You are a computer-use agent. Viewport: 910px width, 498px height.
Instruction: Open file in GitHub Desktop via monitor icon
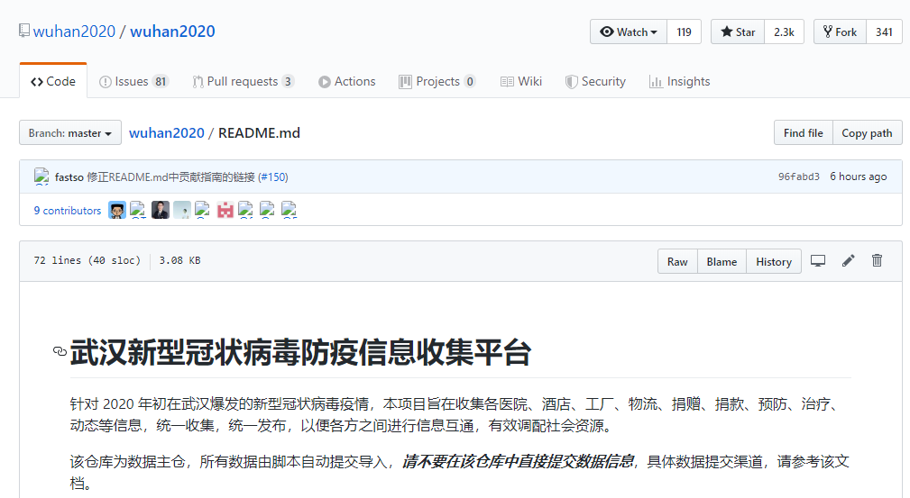(818, 261)
